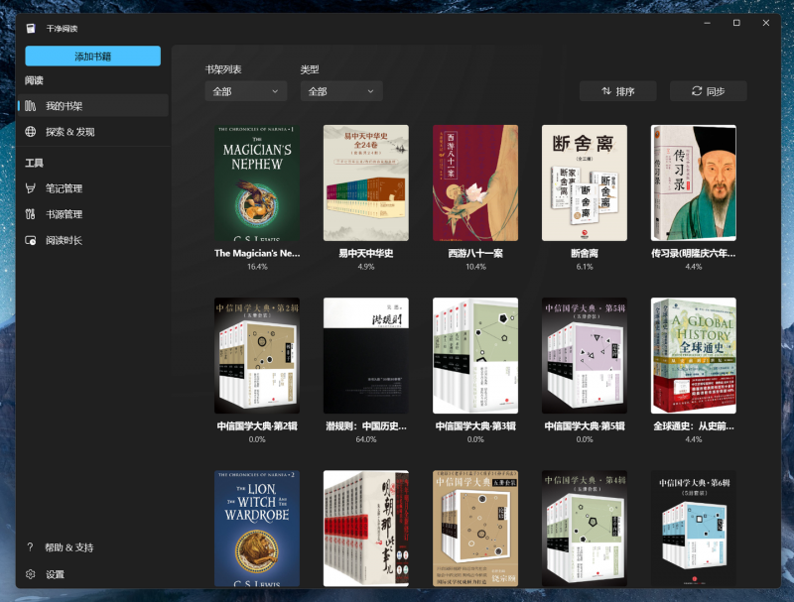Open the 帮助 & 支持 question mark icon

[30, 546]
